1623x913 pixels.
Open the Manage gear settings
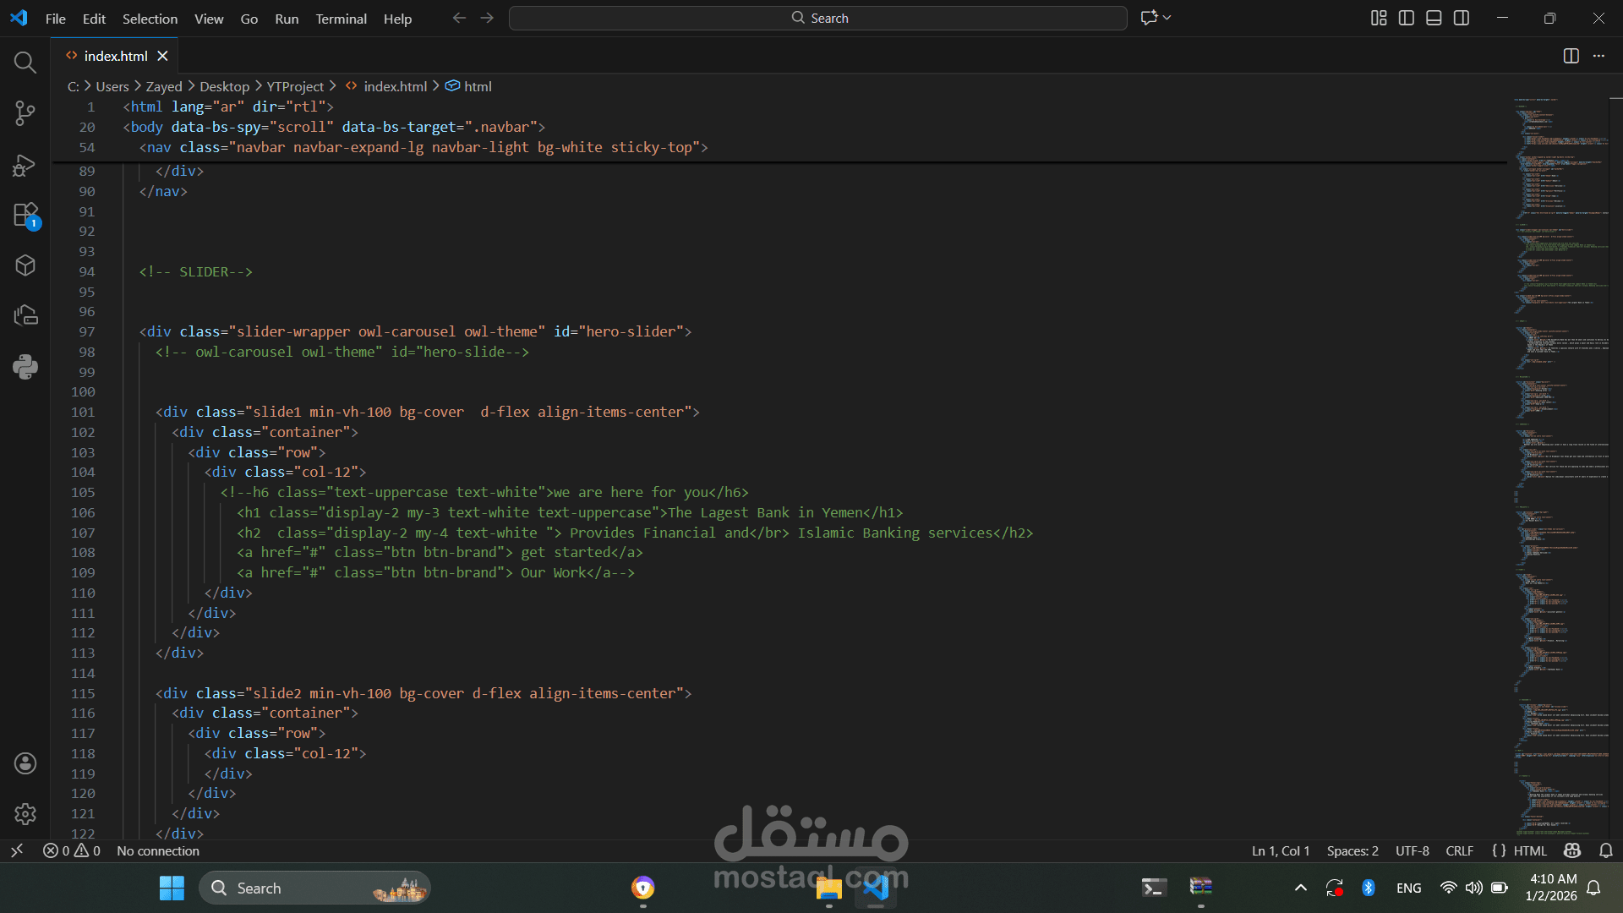(x=25, y=814)
